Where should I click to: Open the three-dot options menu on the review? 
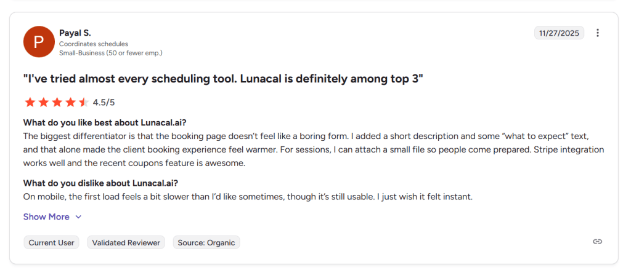click(x=597, y=33)
